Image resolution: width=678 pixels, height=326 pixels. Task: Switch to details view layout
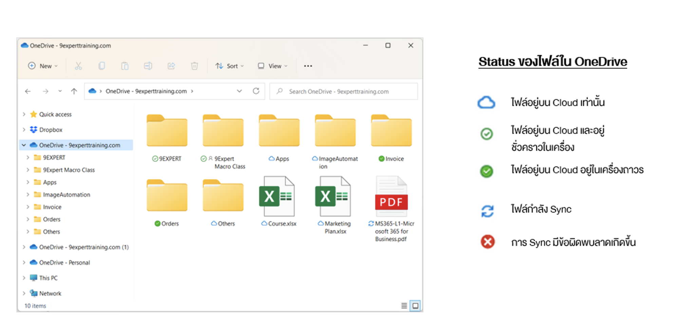pos(404,306)
